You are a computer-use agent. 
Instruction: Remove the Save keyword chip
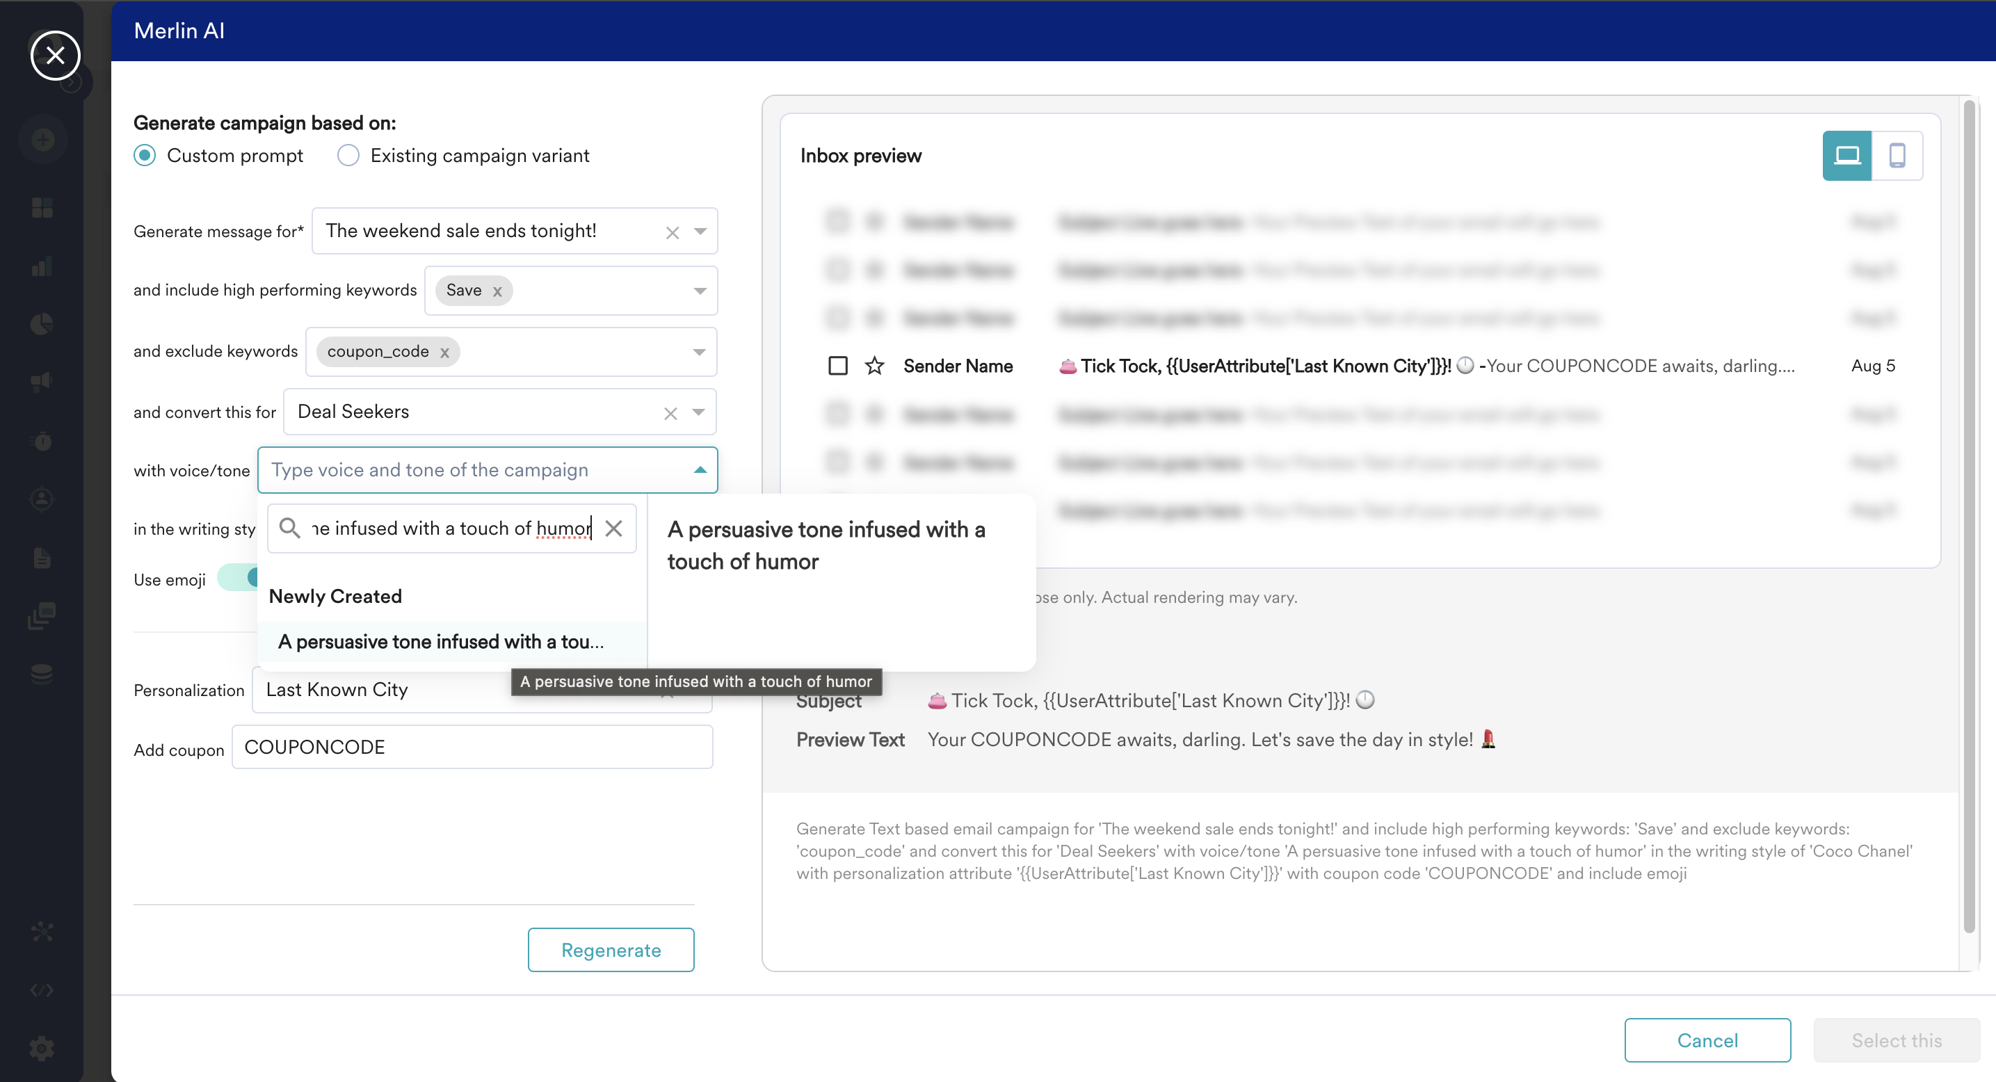497,291
